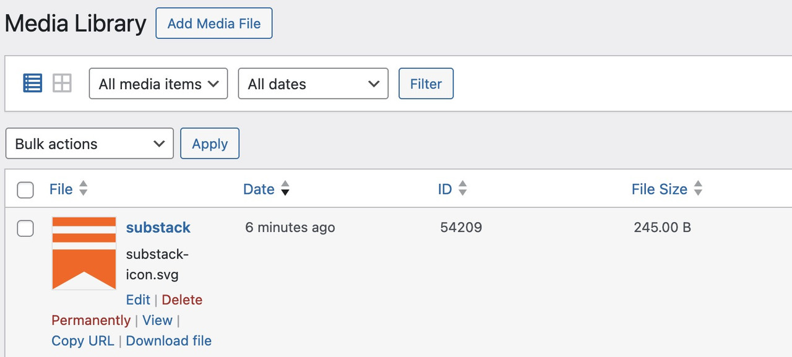Switch to list view mode
792x357 pixels.
(33, 83)
